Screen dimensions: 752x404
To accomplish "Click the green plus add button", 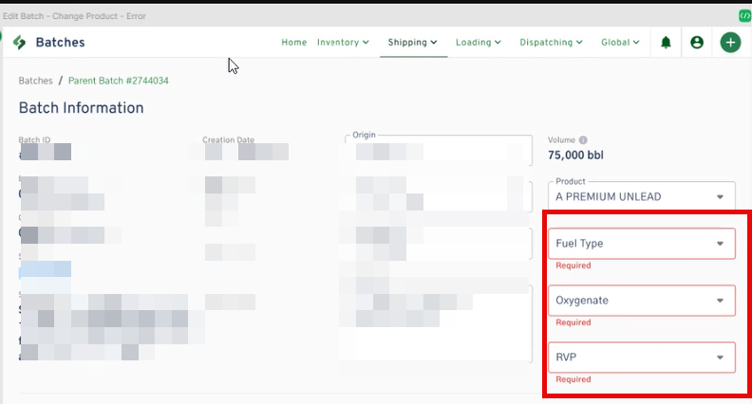I will (x=729, y=43).
